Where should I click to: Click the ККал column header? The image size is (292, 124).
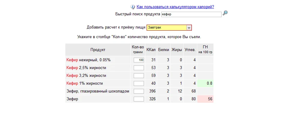(151, 50)
